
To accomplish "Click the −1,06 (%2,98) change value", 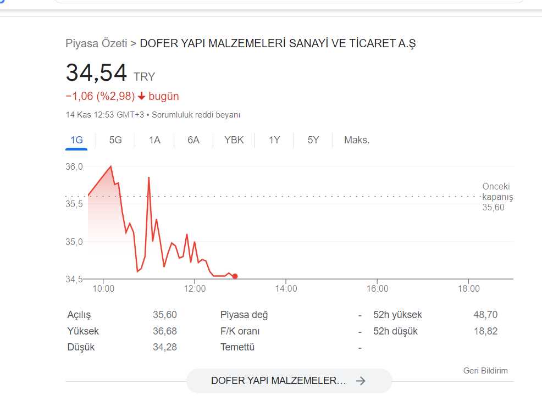I will (100, 96).
